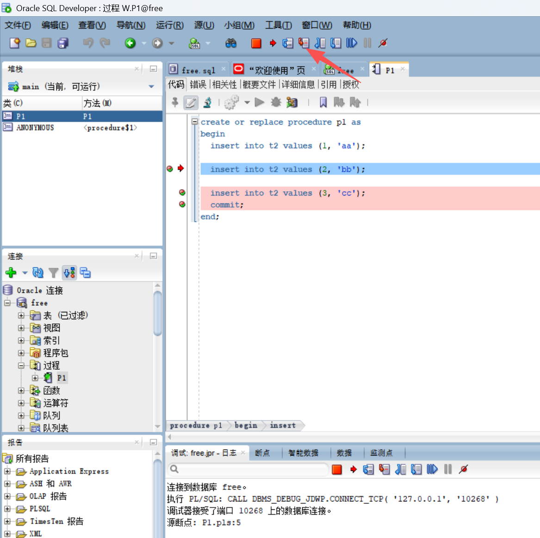Switch to free.sql editor tab

199,70
